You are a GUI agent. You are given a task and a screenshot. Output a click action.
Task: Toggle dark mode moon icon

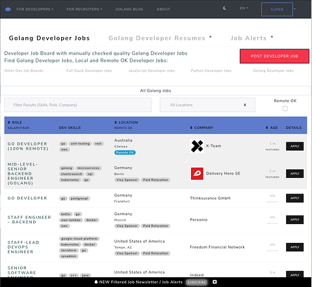tap(225, 8)
